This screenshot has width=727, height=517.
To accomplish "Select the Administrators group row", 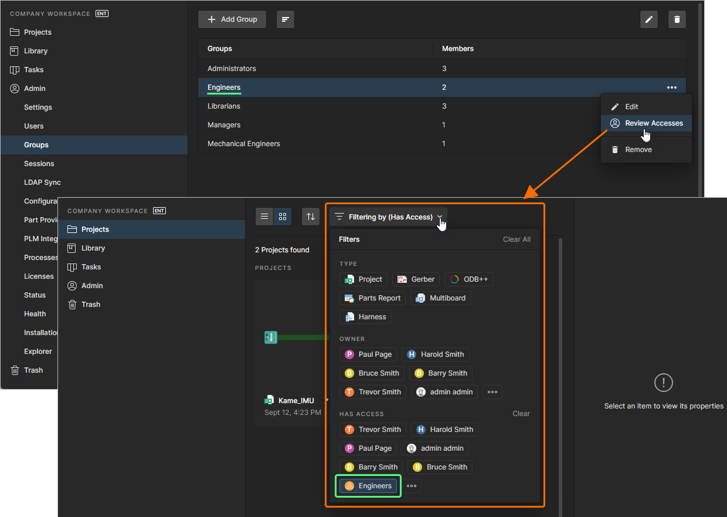I will pyautogui.click(x=442, y=69).
